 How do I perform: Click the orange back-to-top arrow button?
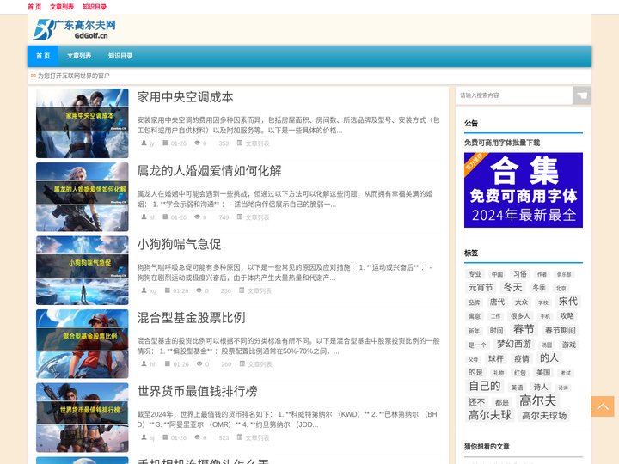pos(603,406)
